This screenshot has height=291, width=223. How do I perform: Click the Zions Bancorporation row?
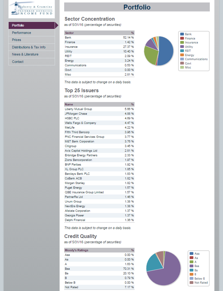(99, 160)
